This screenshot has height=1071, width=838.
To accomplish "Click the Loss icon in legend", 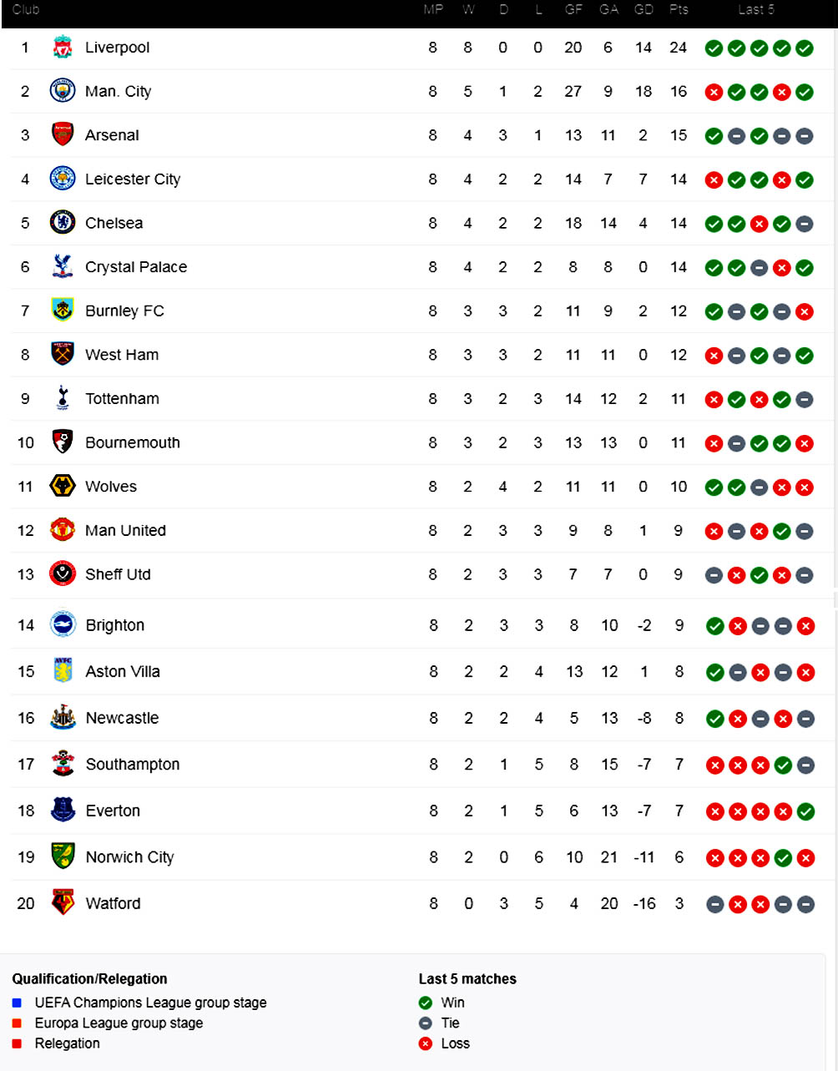I will (x=426, y=1043).
